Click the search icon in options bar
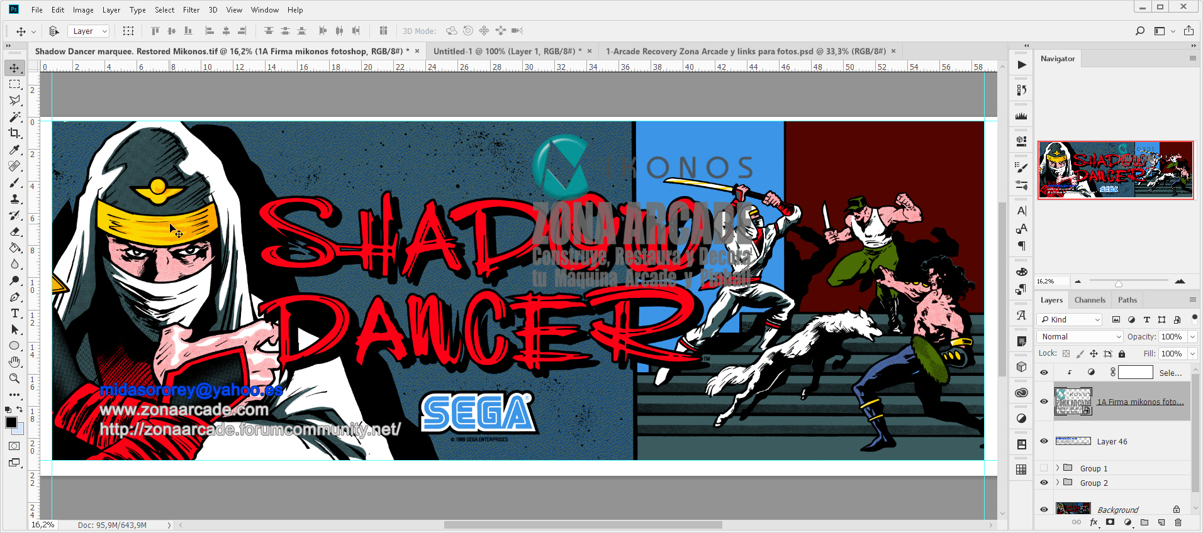This screenshot has height=533, width=1203. click(x=1139, y=31)
